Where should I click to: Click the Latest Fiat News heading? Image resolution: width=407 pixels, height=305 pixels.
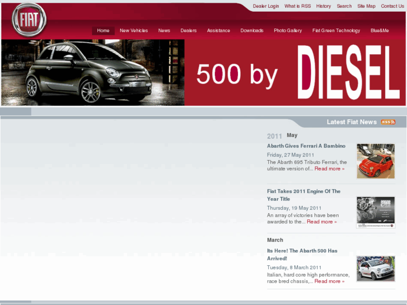coord(352,122)
